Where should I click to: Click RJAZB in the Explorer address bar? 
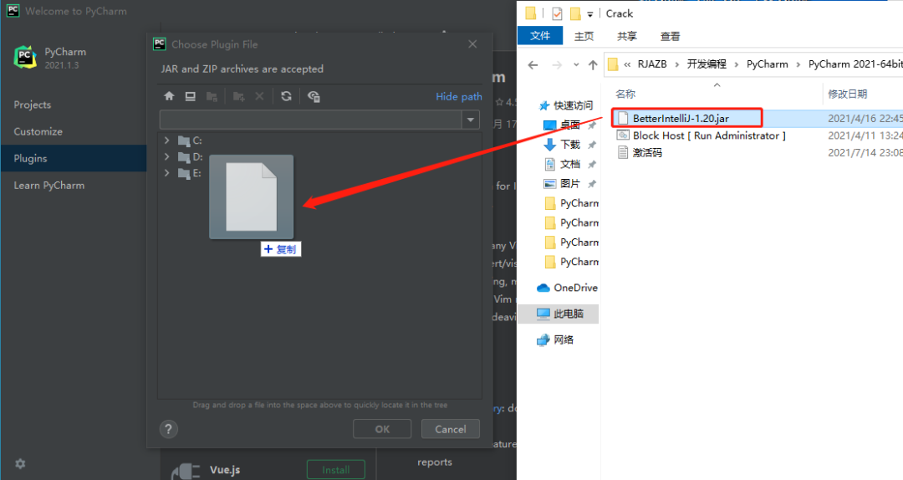pos(652,64)
